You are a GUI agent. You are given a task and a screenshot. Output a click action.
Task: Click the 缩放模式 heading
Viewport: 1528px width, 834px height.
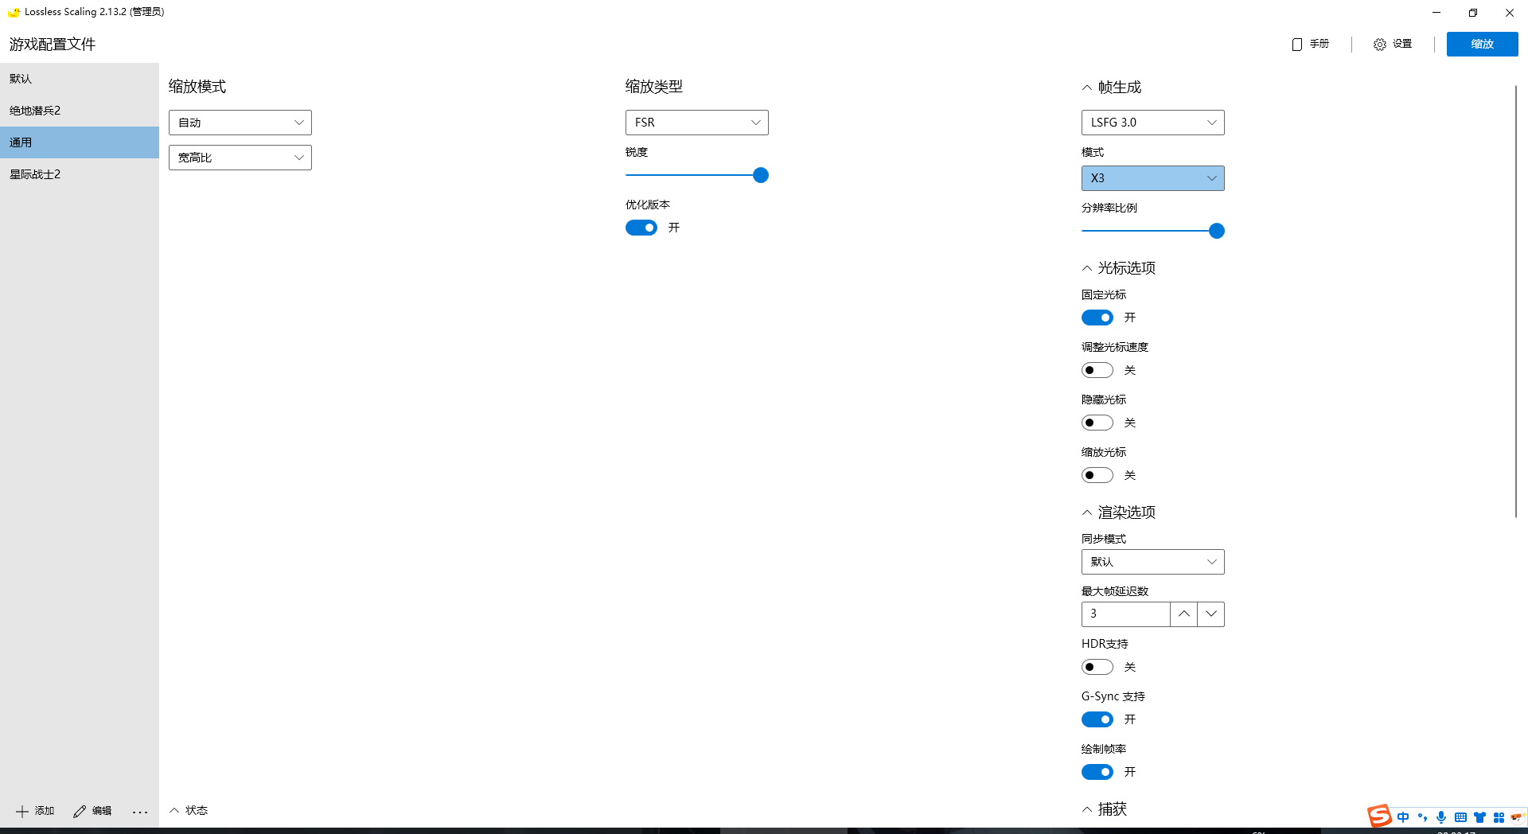tap(197, 87)
